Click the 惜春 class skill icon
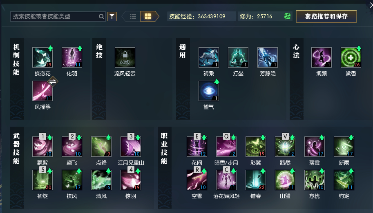 click(x=256, y=180)
